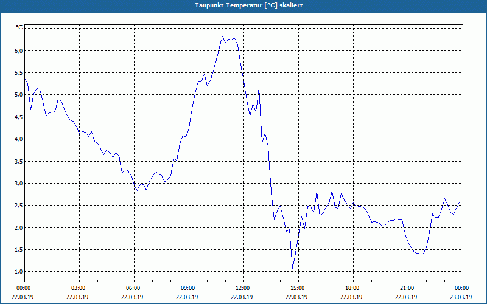The height and width of the screenshot is (304, 487).
Task: Click the 22.03.19 date label below 12:00
Action: (242, 297)
